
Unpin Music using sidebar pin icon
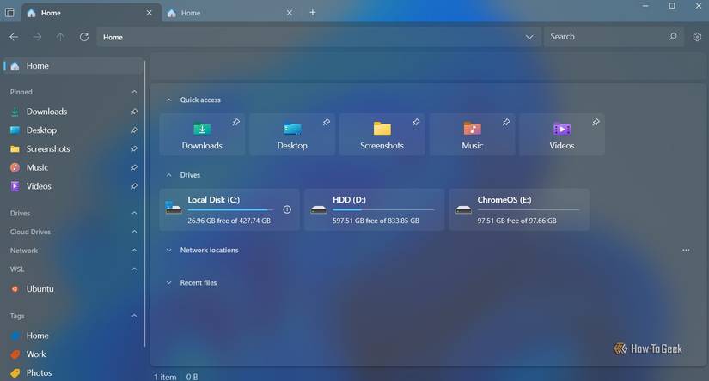click(134, 167)
